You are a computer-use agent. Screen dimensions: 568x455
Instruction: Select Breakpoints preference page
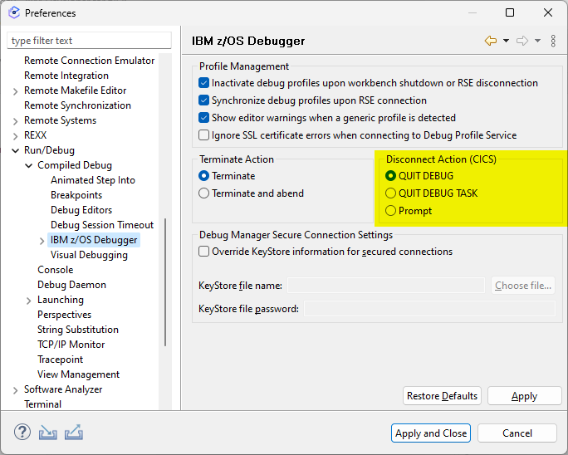(x=76, y=195)
